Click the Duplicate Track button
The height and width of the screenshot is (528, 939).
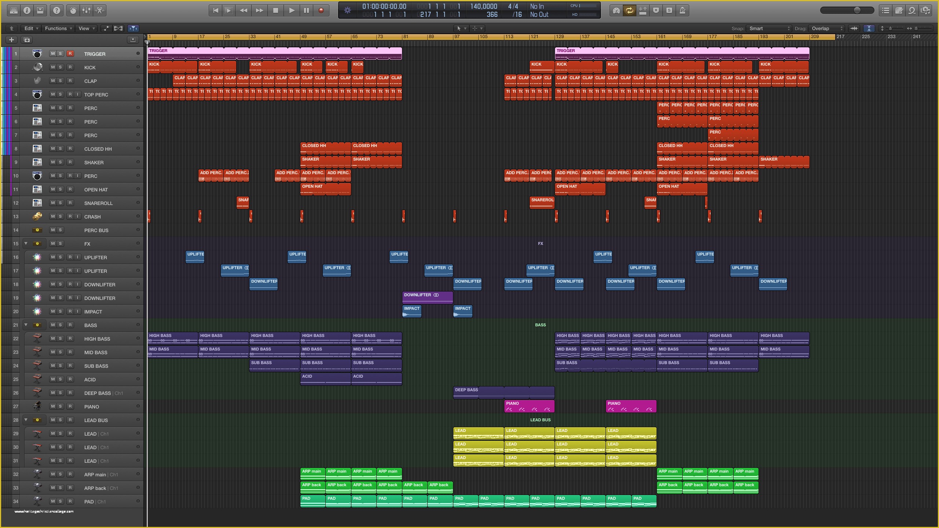[x=26, y=40]
